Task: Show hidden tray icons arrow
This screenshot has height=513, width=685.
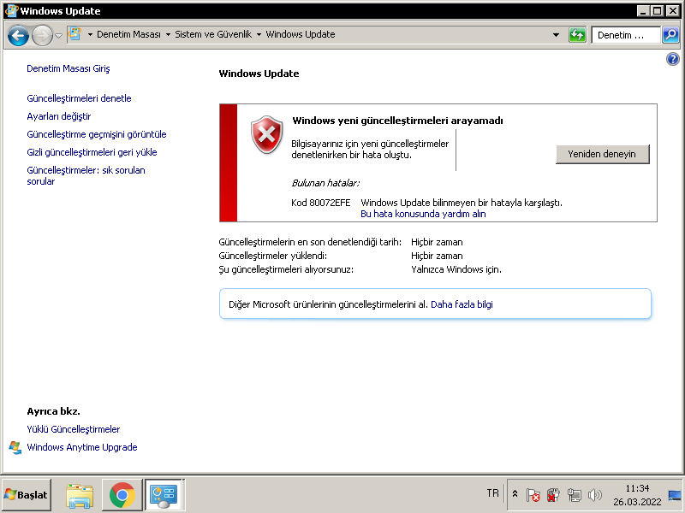Action: click(x=515, y=494)
